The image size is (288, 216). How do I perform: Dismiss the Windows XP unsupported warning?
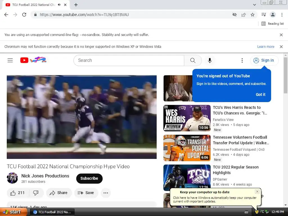coord(281,47)
